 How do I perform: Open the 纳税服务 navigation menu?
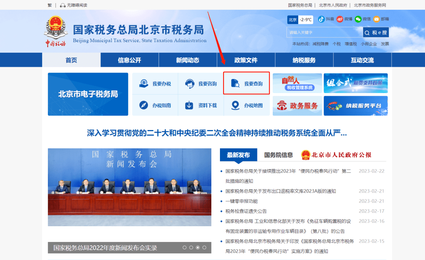(x=304, y=59)
